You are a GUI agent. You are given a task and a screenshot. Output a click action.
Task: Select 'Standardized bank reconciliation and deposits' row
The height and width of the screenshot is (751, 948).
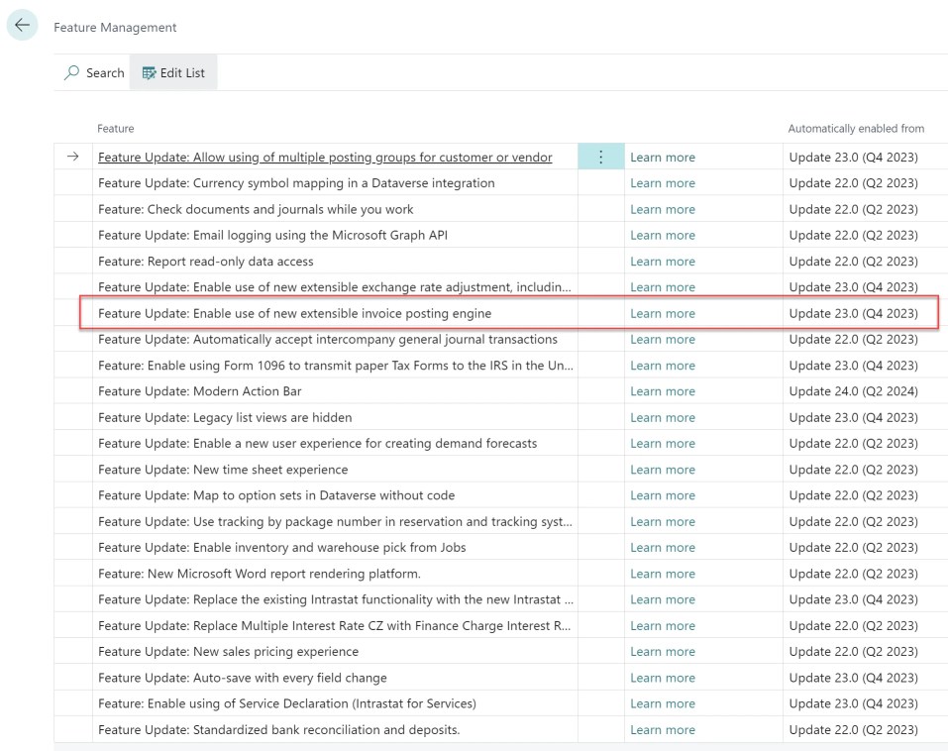pos(278,729)
